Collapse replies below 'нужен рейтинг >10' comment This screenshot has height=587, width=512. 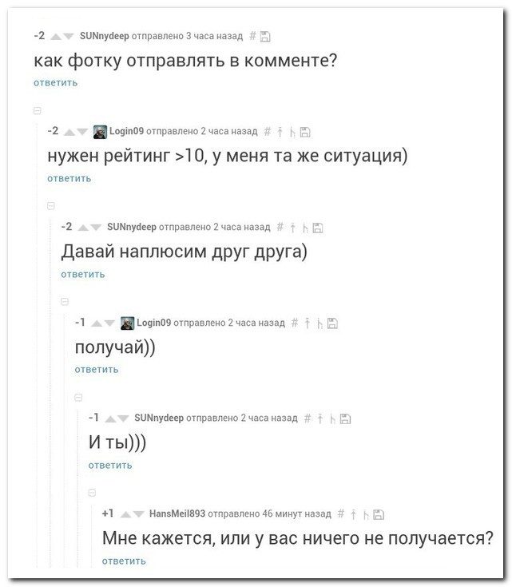click(x=51, y=205)
